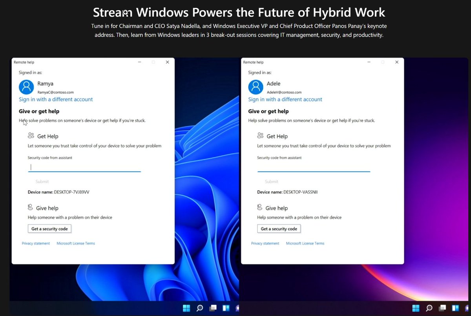Open the Start menu on the right desktop taskbar
This screenshot has height=316, width=471.
pos(416,308)
